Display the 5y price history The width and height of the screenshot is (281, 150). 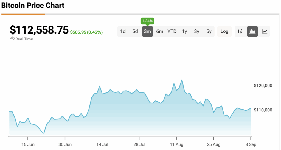coord(209,31)
